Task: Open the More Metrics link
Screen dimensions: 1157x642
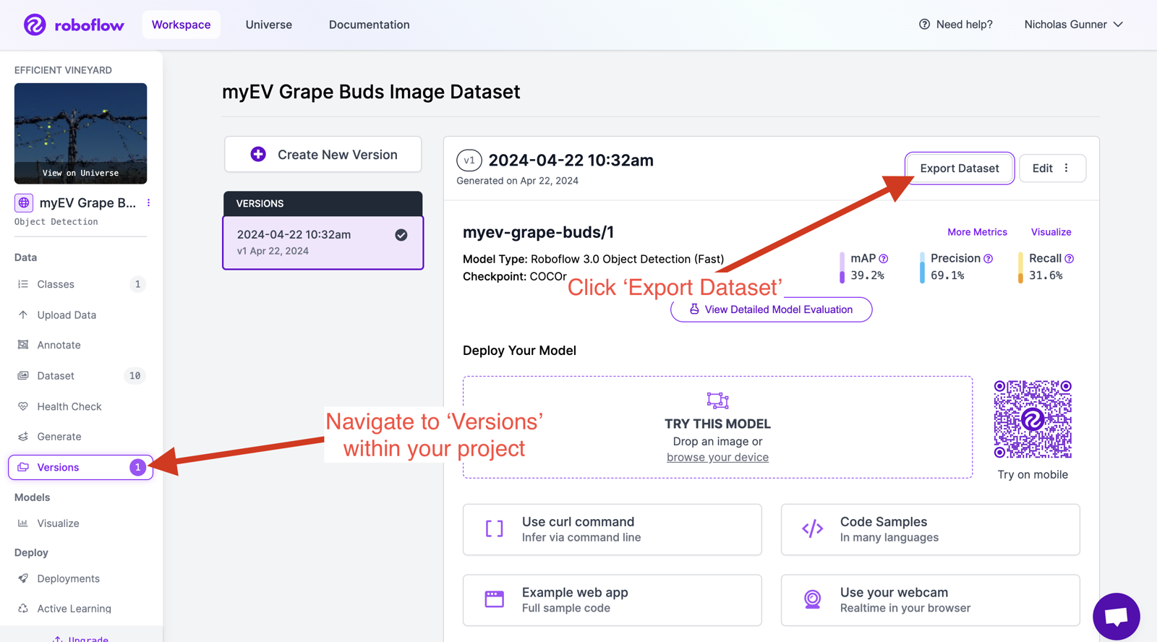Action: coord(978,232)
